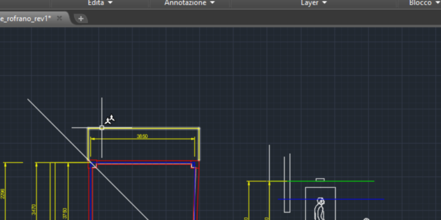
Task: Select the 2296 vertical dimension text
Action: coord(2,194)
